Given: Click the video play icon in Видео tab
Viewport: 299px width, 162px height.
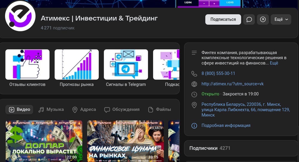Looking at the screenshot, I should 12,110.
